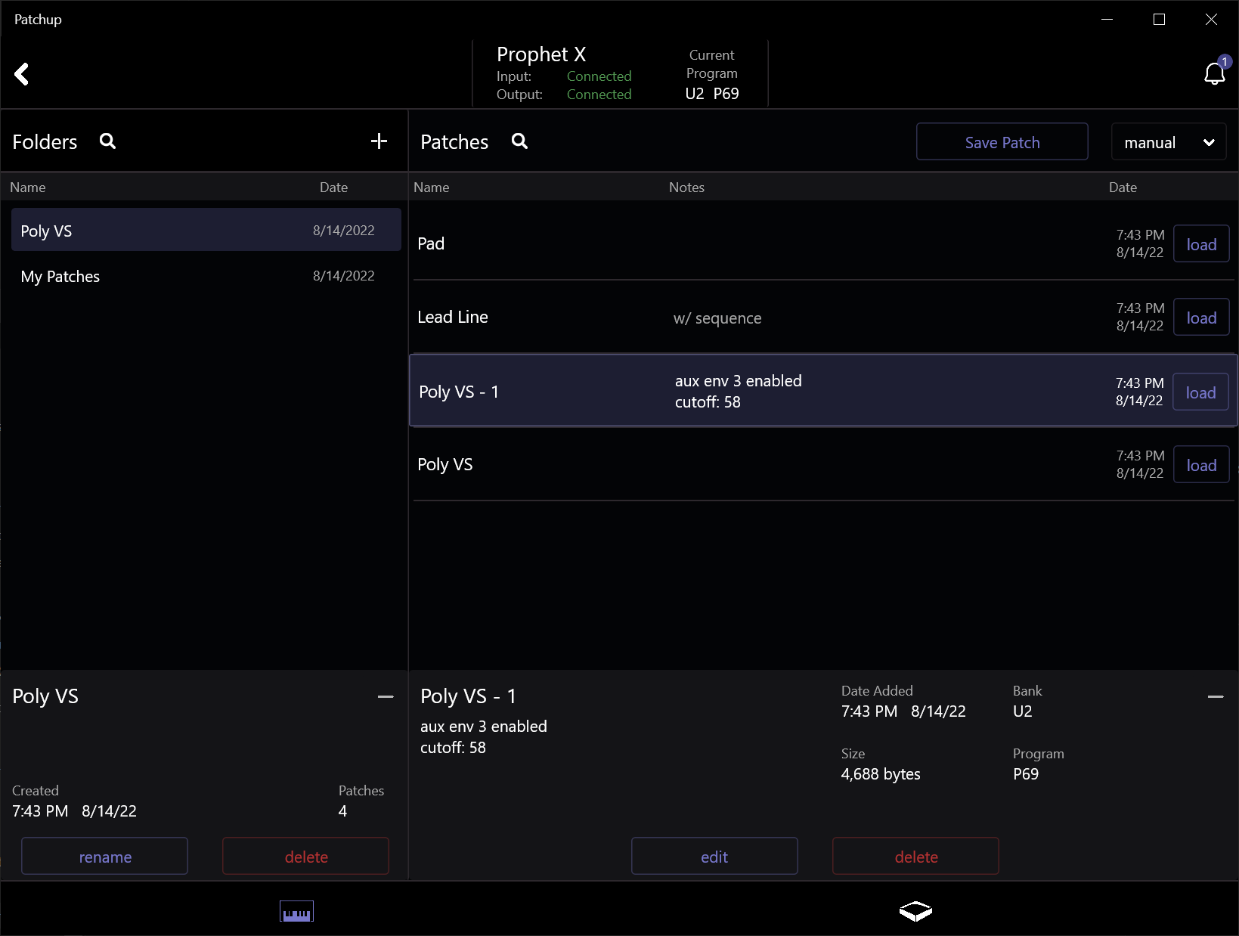The height and width of the screenshot is (936, 1239).
Task: Search folders with magnifier icon
Action: pyautogui.click(x=107, y=141)
